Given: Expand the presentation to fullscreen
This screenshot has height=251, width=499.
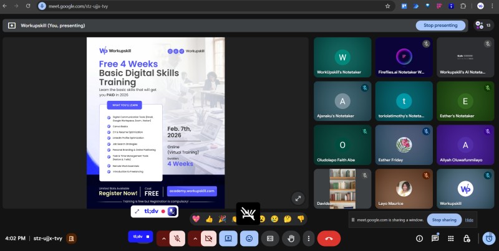Looking at the screenshot, I should pyautogui.click(x=298, y=199).
